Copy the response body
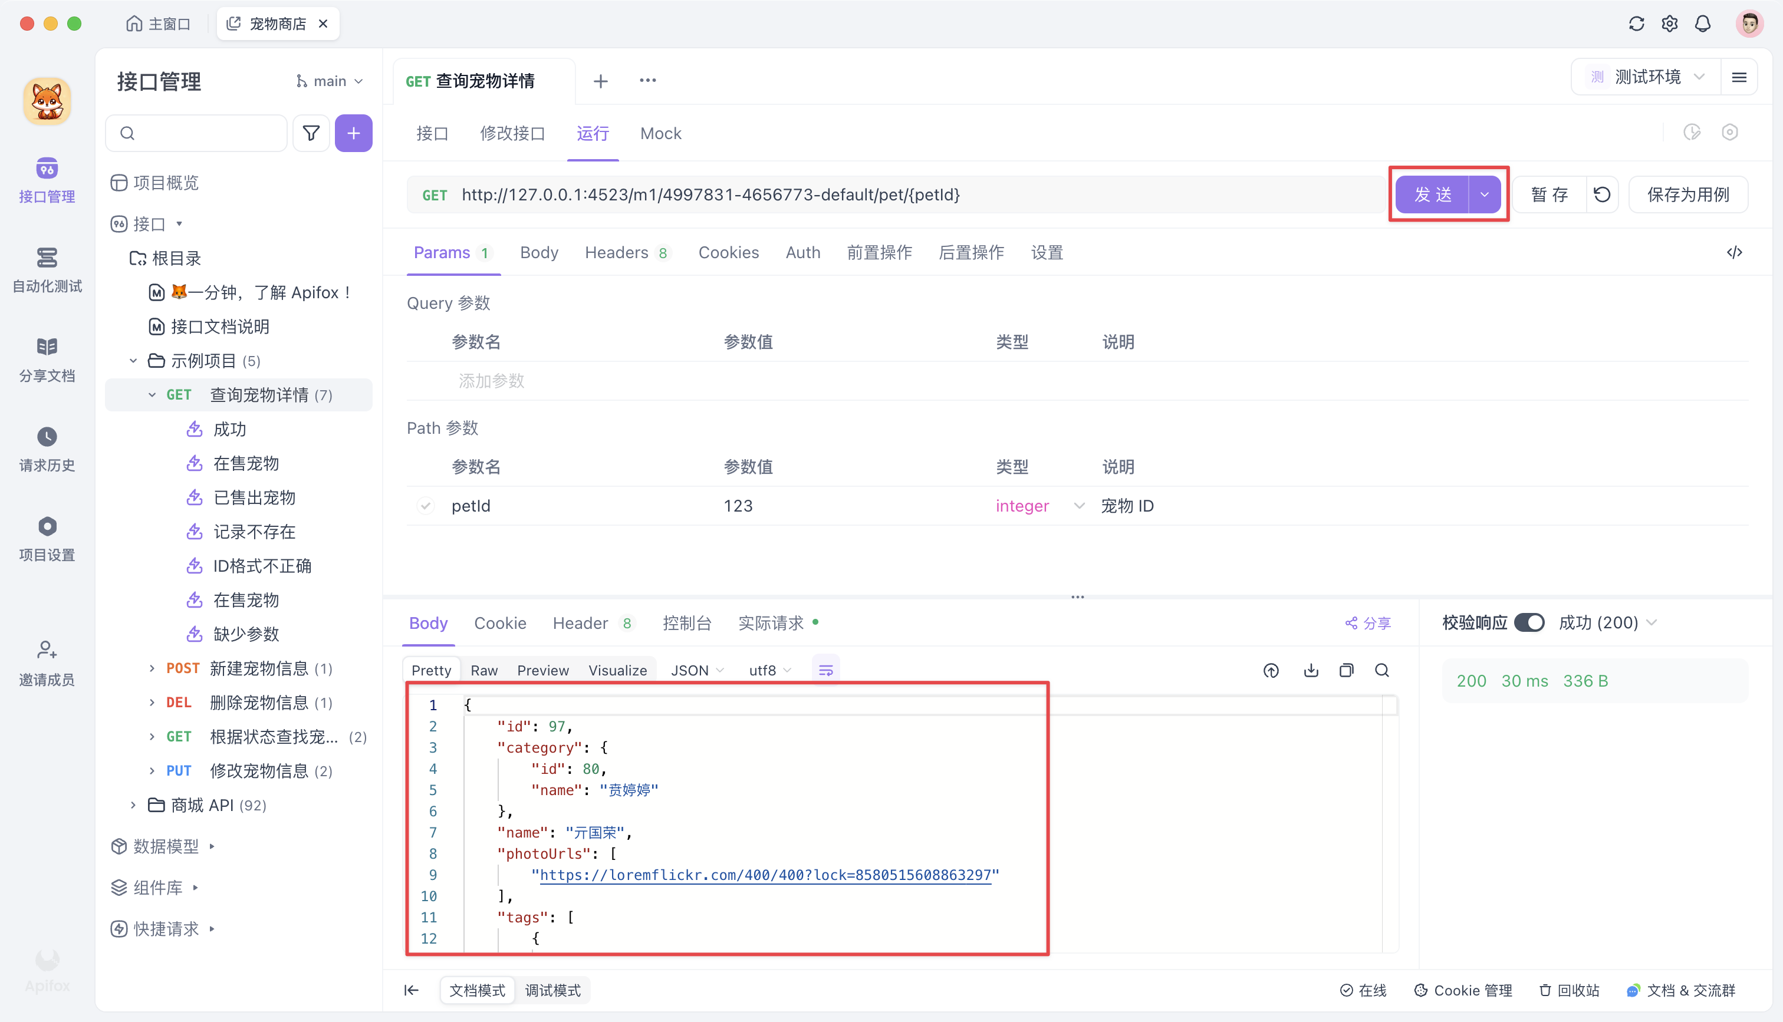 tap(1346, 670)
